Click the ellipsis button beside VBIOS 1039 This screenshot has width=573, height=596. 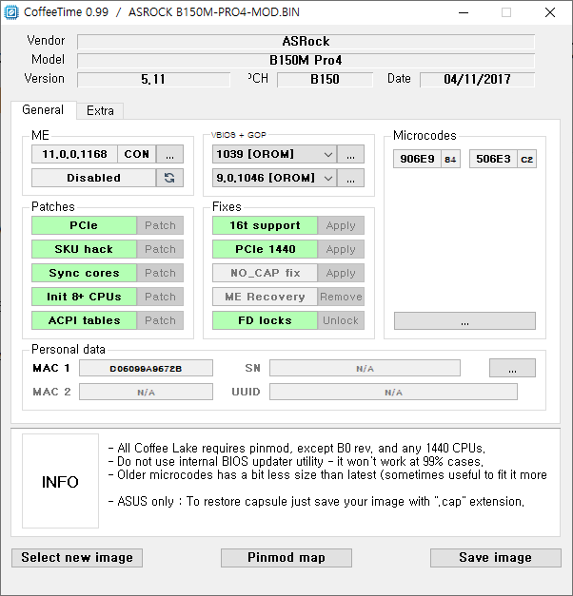[350, 154]
